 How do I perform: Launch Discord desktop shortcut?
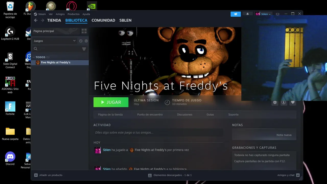(10, 159)
